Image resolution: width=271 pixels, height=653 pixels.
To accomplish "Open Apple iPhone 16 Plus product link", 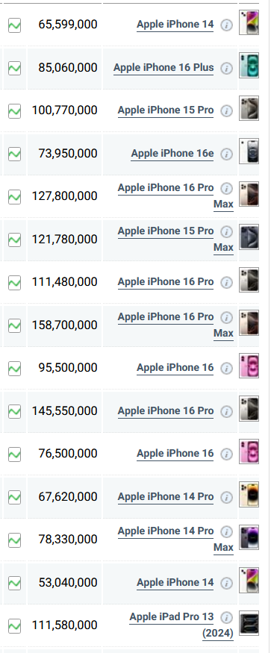I will 163,67.
